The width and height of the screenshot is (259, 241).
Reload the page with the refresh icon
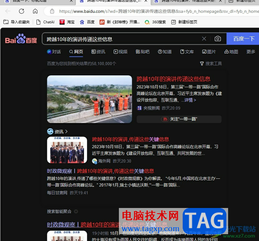(x=22, y=11)
